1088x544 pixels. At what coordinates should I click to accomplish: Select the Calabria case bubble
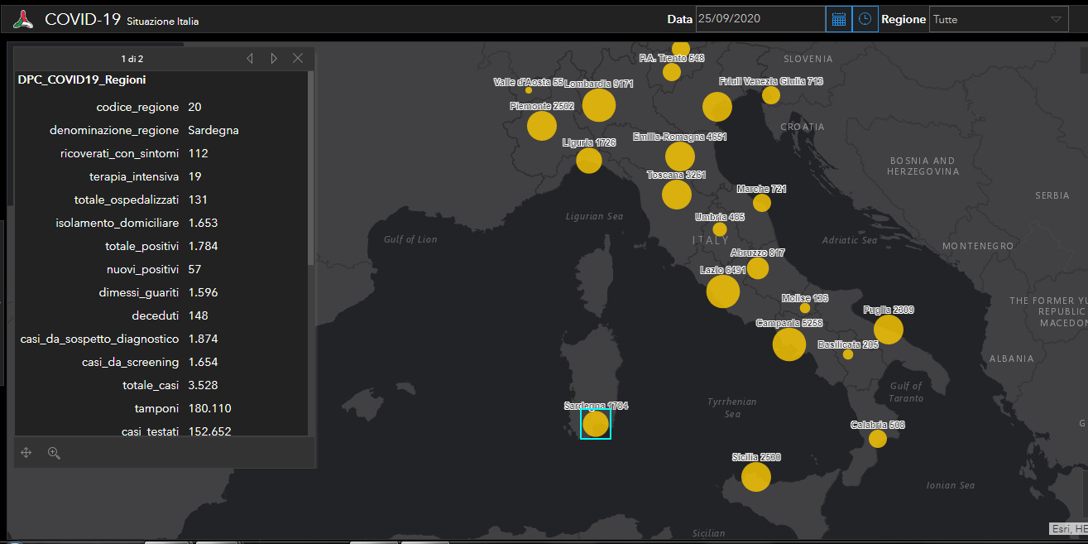[878, 439]
